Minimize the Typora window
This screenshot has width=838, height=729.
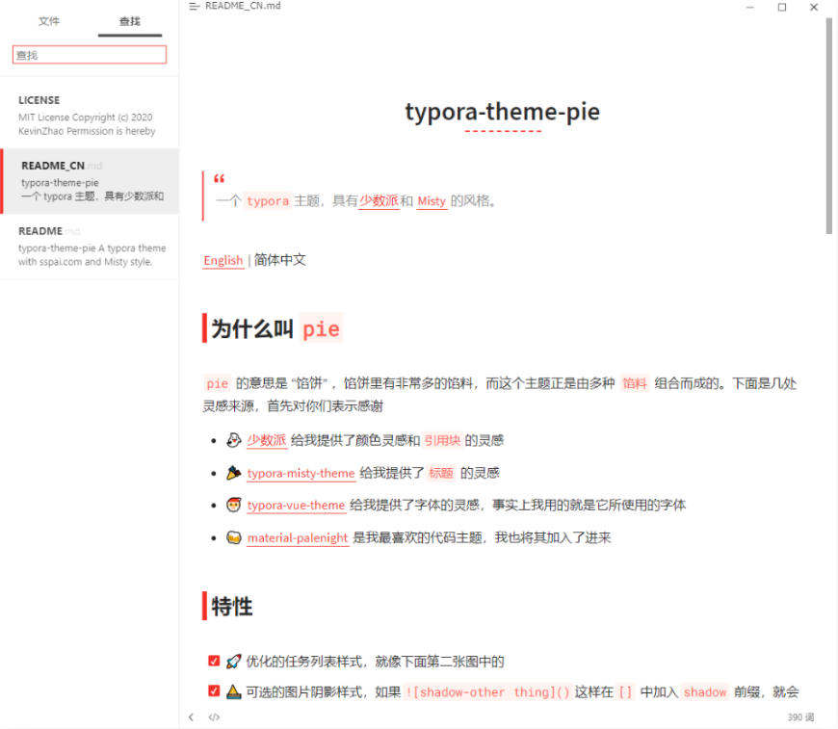[x=750, y=7]
